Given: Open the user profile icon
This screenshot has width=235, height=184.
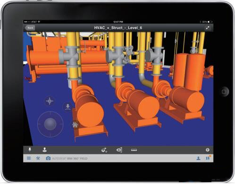Looking at the screenshot, I should point(198,158).
